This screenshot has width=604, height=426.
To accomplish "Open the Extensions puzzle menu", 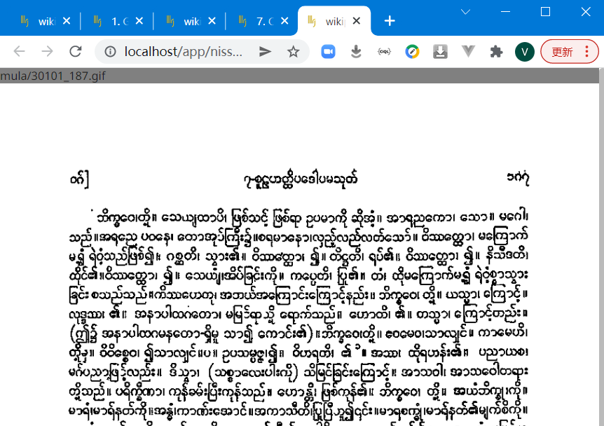I will (x=496, y=52).
